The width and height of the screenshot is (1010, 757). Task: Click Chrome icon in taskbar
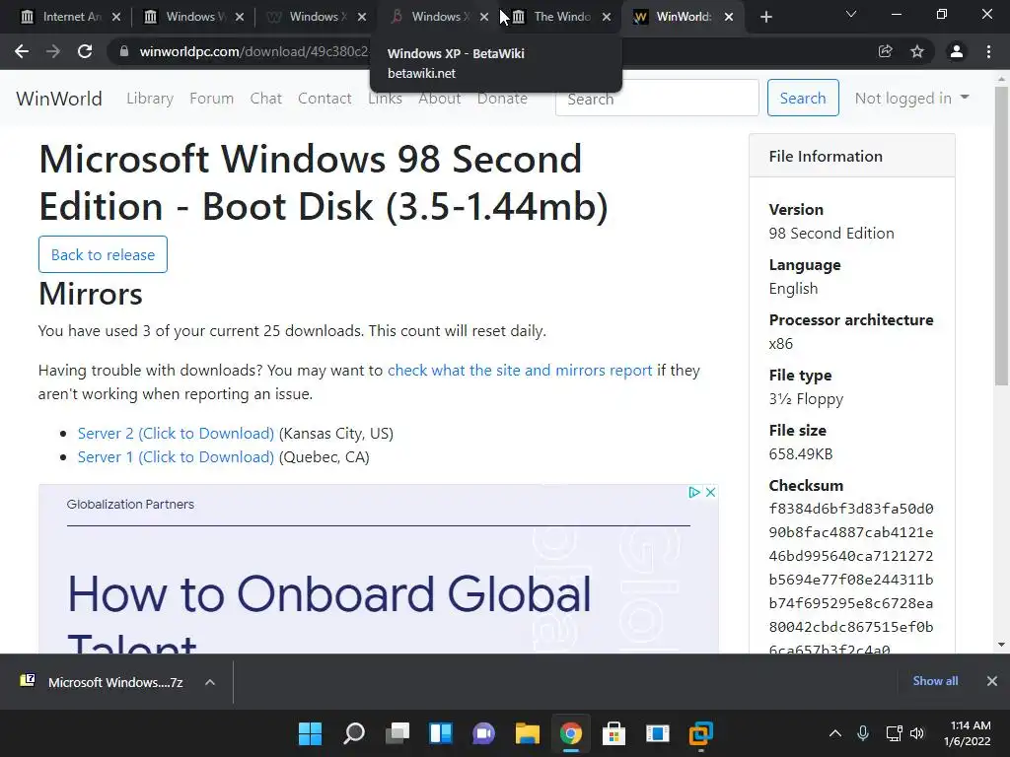571,733
